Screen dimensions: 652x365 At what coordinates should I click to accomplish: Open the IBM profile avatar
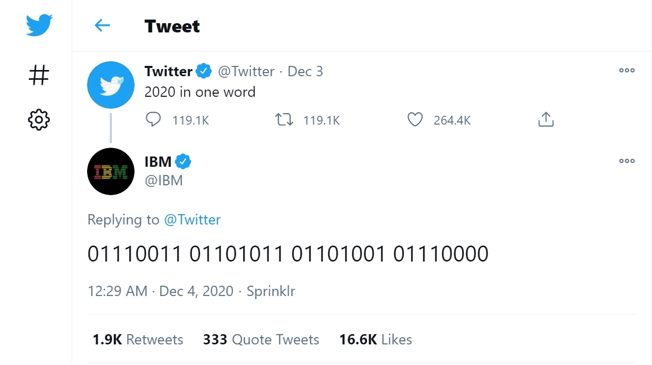point(111,171)
